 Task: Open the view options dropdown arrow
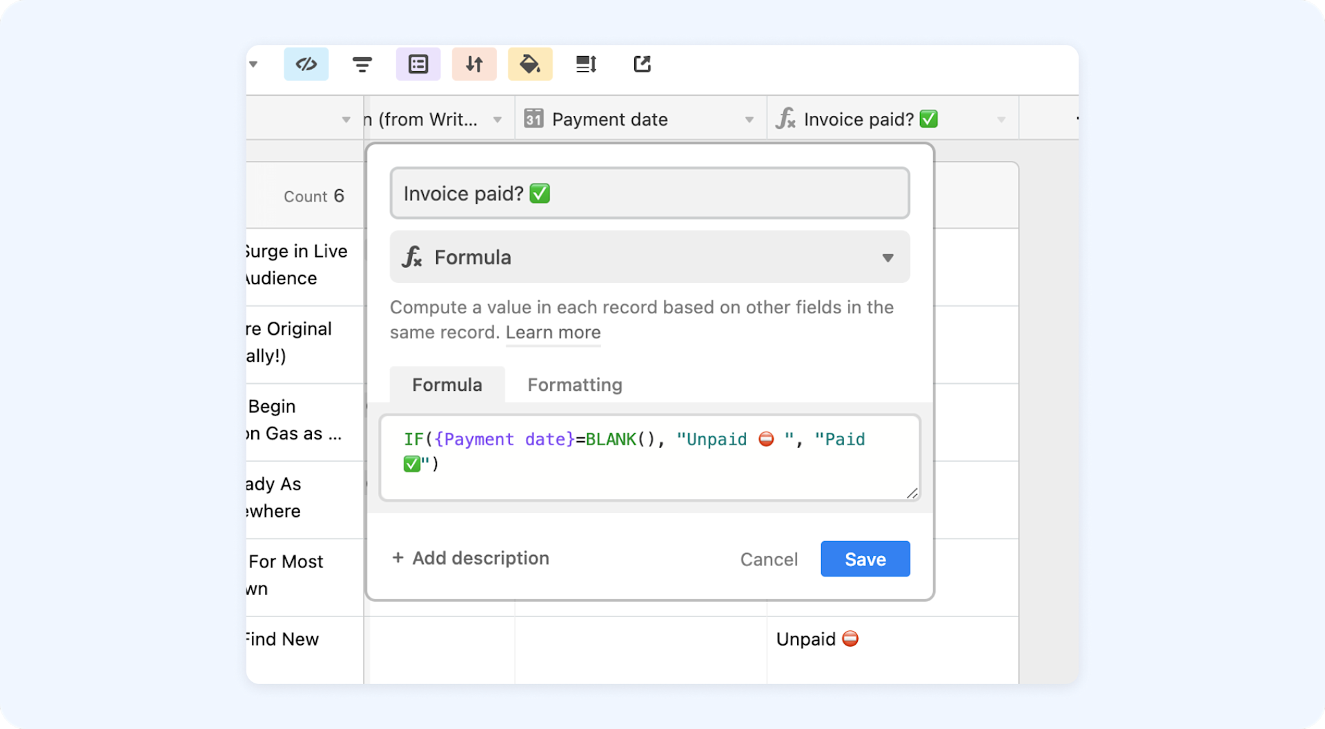click(253, 64)
